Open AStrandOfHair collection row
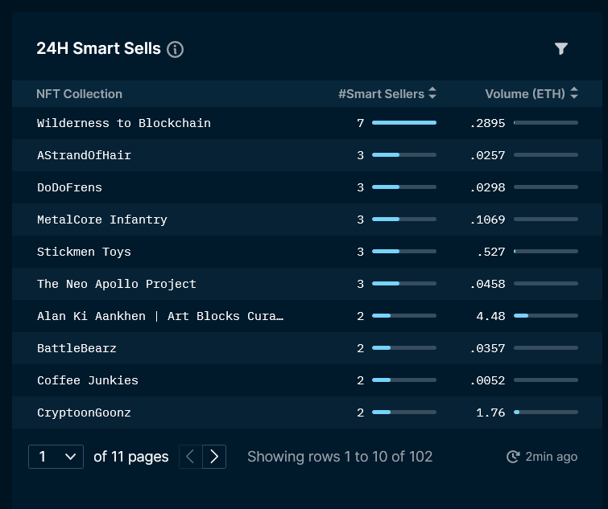The height and width of the screenshot is (509, 608). (307, 155)
